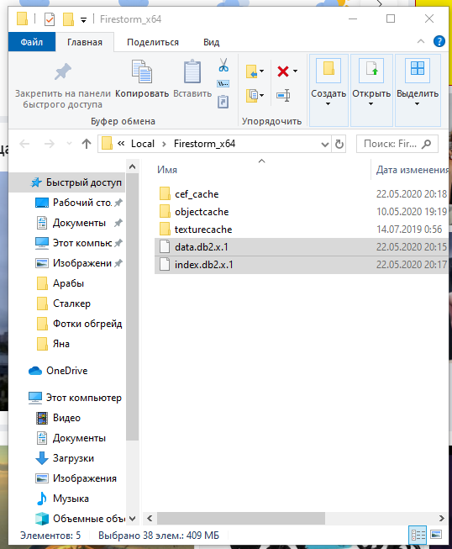Select the data.db2.x.1 file
This screenshot has height=549, width=452.
click(301, 247)
